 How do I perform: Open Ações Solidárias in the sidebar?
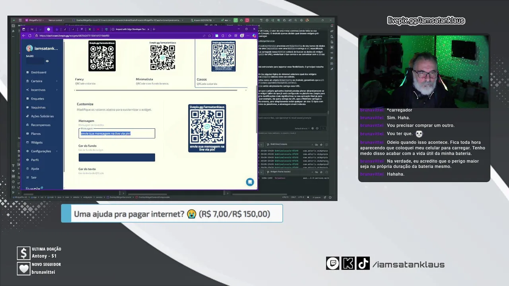42,116
